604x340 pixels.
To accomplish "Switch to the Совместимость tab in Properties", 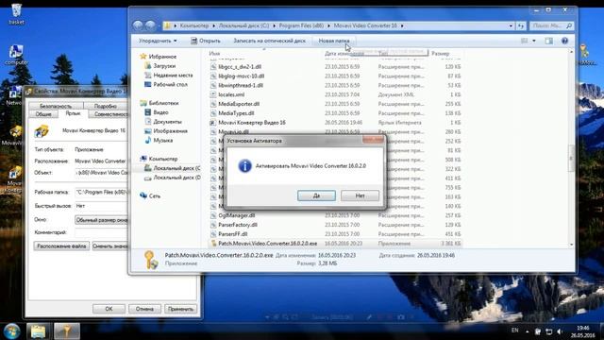I will click(x=109, y=114).
